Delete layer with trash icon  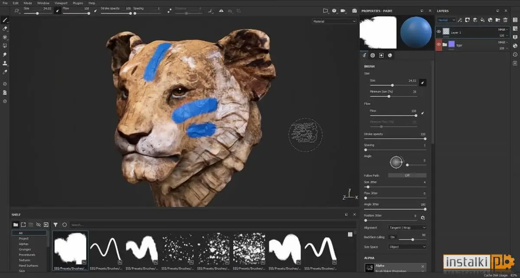coord(505,20)
